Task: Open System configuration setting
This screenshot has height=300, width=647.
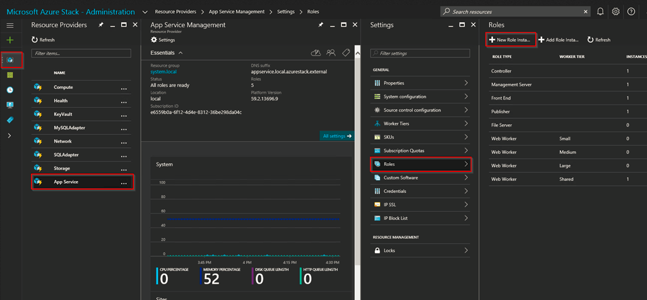Action: [420, 96]
